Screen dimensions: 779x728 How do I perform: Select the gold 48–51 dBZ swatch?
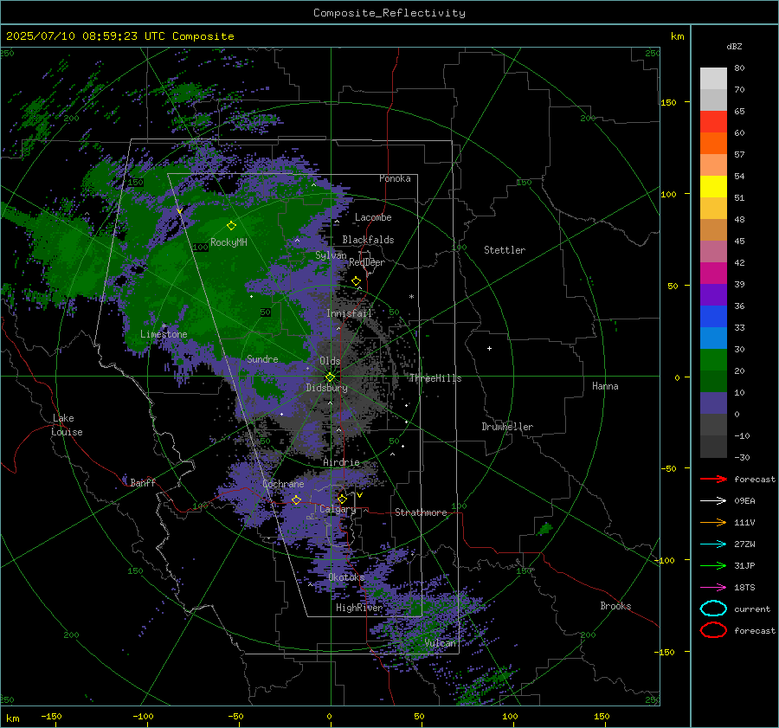coord(713,209)
